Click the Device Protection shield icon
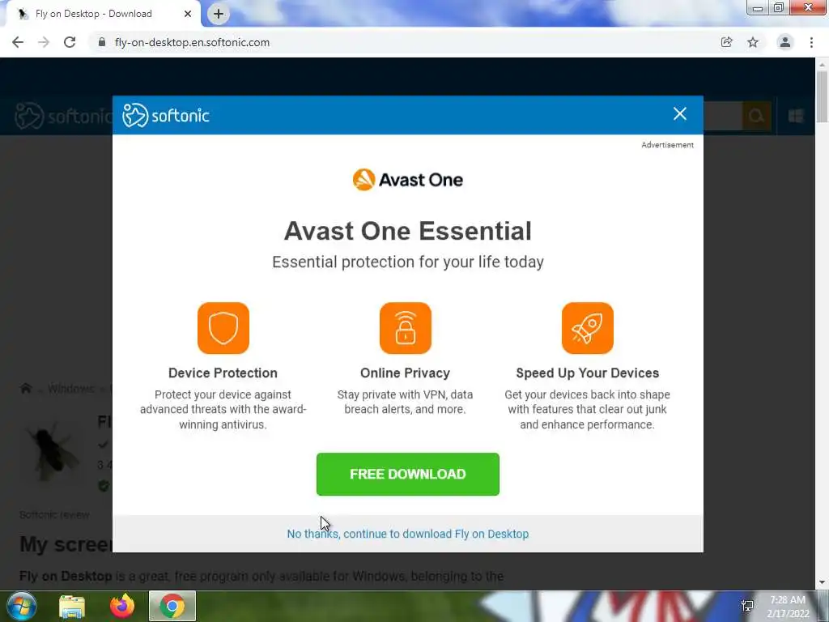Viewport: 829px width, 622px height. [x=223, y=328]
